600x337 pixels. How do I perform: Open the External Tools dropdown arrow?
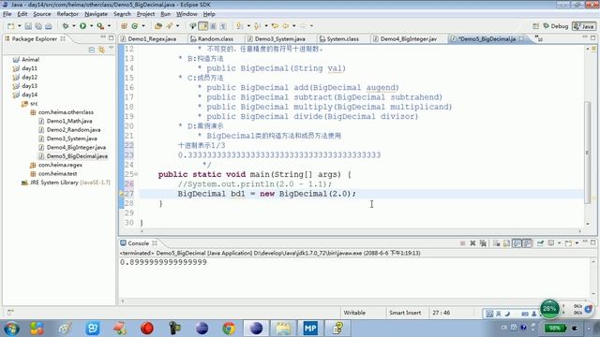pos(109,26)
